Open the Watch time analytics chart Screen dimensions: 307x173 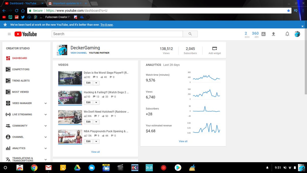coord(206,78)
